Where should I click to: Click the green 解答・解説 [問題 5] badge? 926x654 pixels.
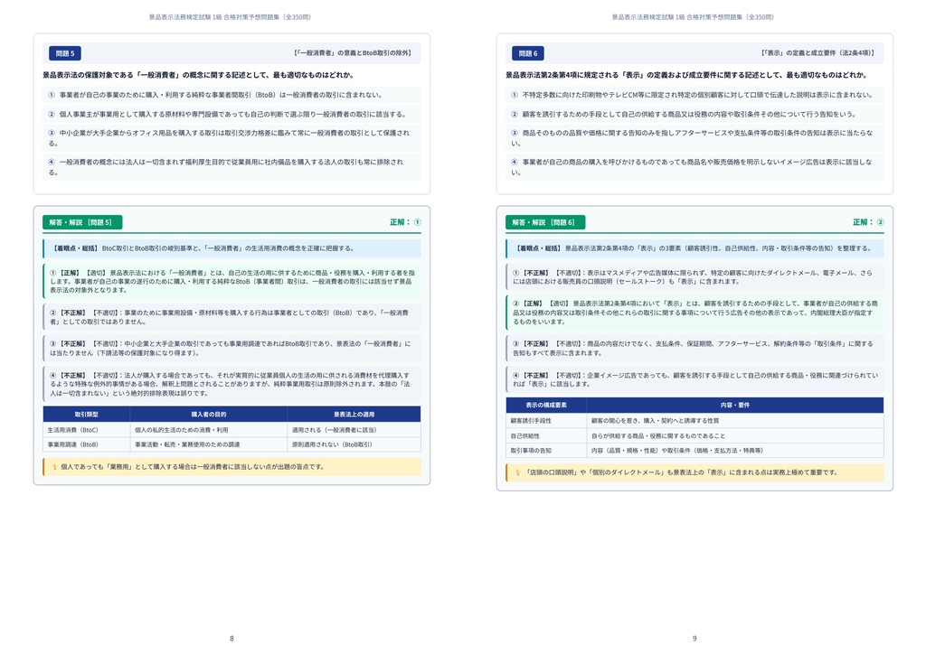82,222
